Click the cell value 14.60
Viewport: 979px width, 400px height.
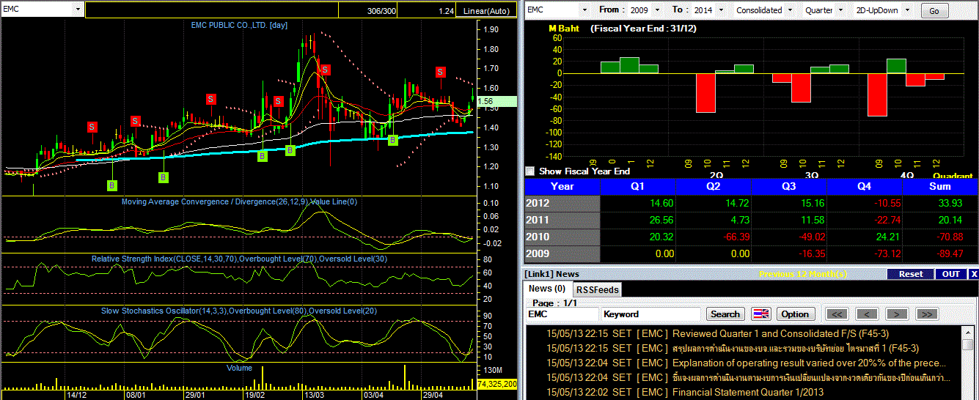coord(661,204)
